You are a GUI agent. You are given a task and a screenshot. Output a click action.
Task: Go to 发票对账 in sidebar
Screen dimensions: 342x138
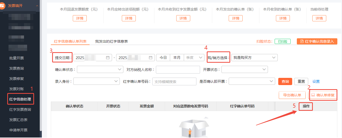pos(17,89)
